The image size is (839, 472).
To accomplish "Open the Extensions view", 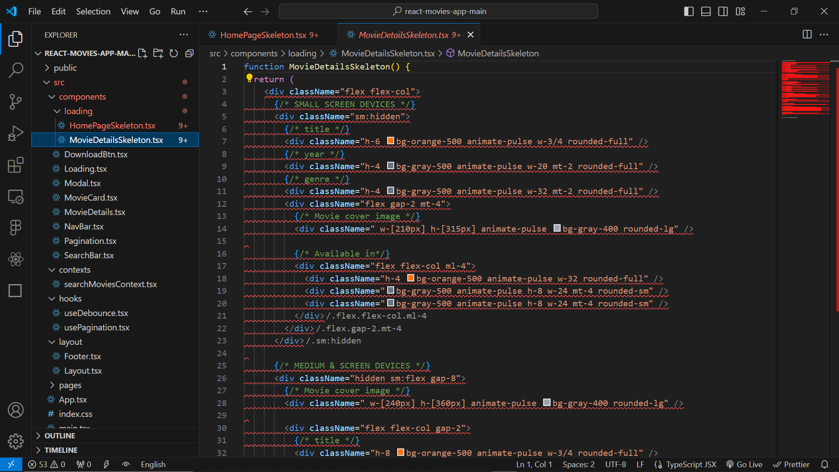I will point(16,165).
